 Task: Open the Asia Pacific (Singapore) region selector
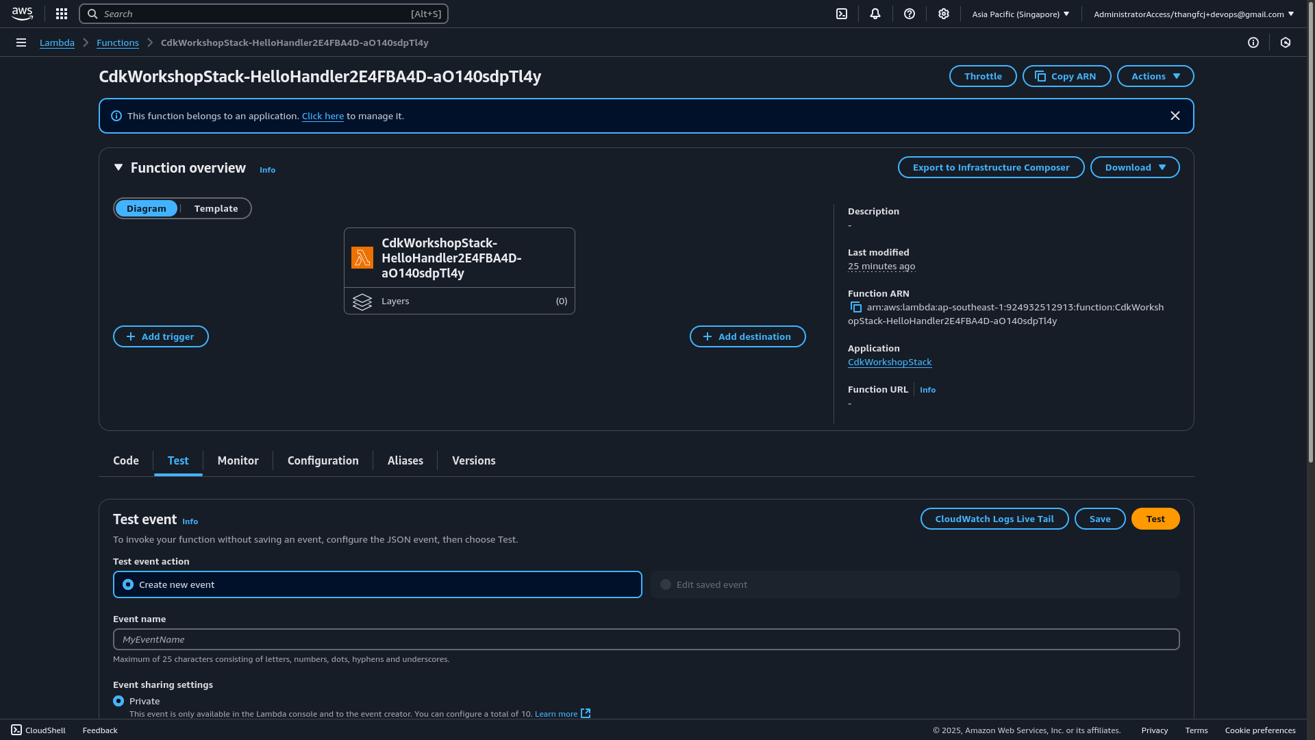tap(1020, 14)
